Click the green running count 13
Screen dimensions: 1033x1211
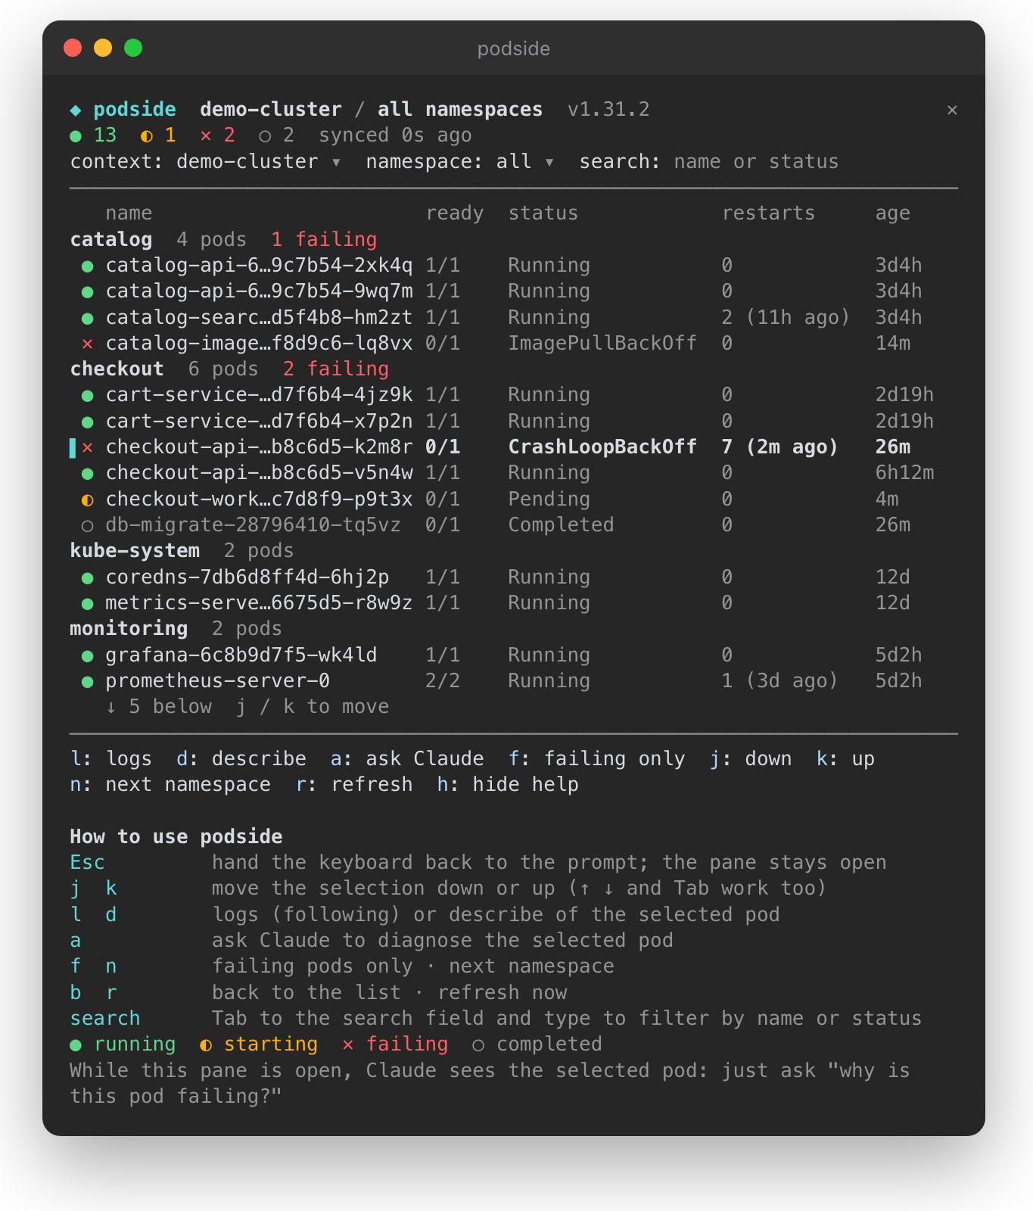[x=94, y=135]
